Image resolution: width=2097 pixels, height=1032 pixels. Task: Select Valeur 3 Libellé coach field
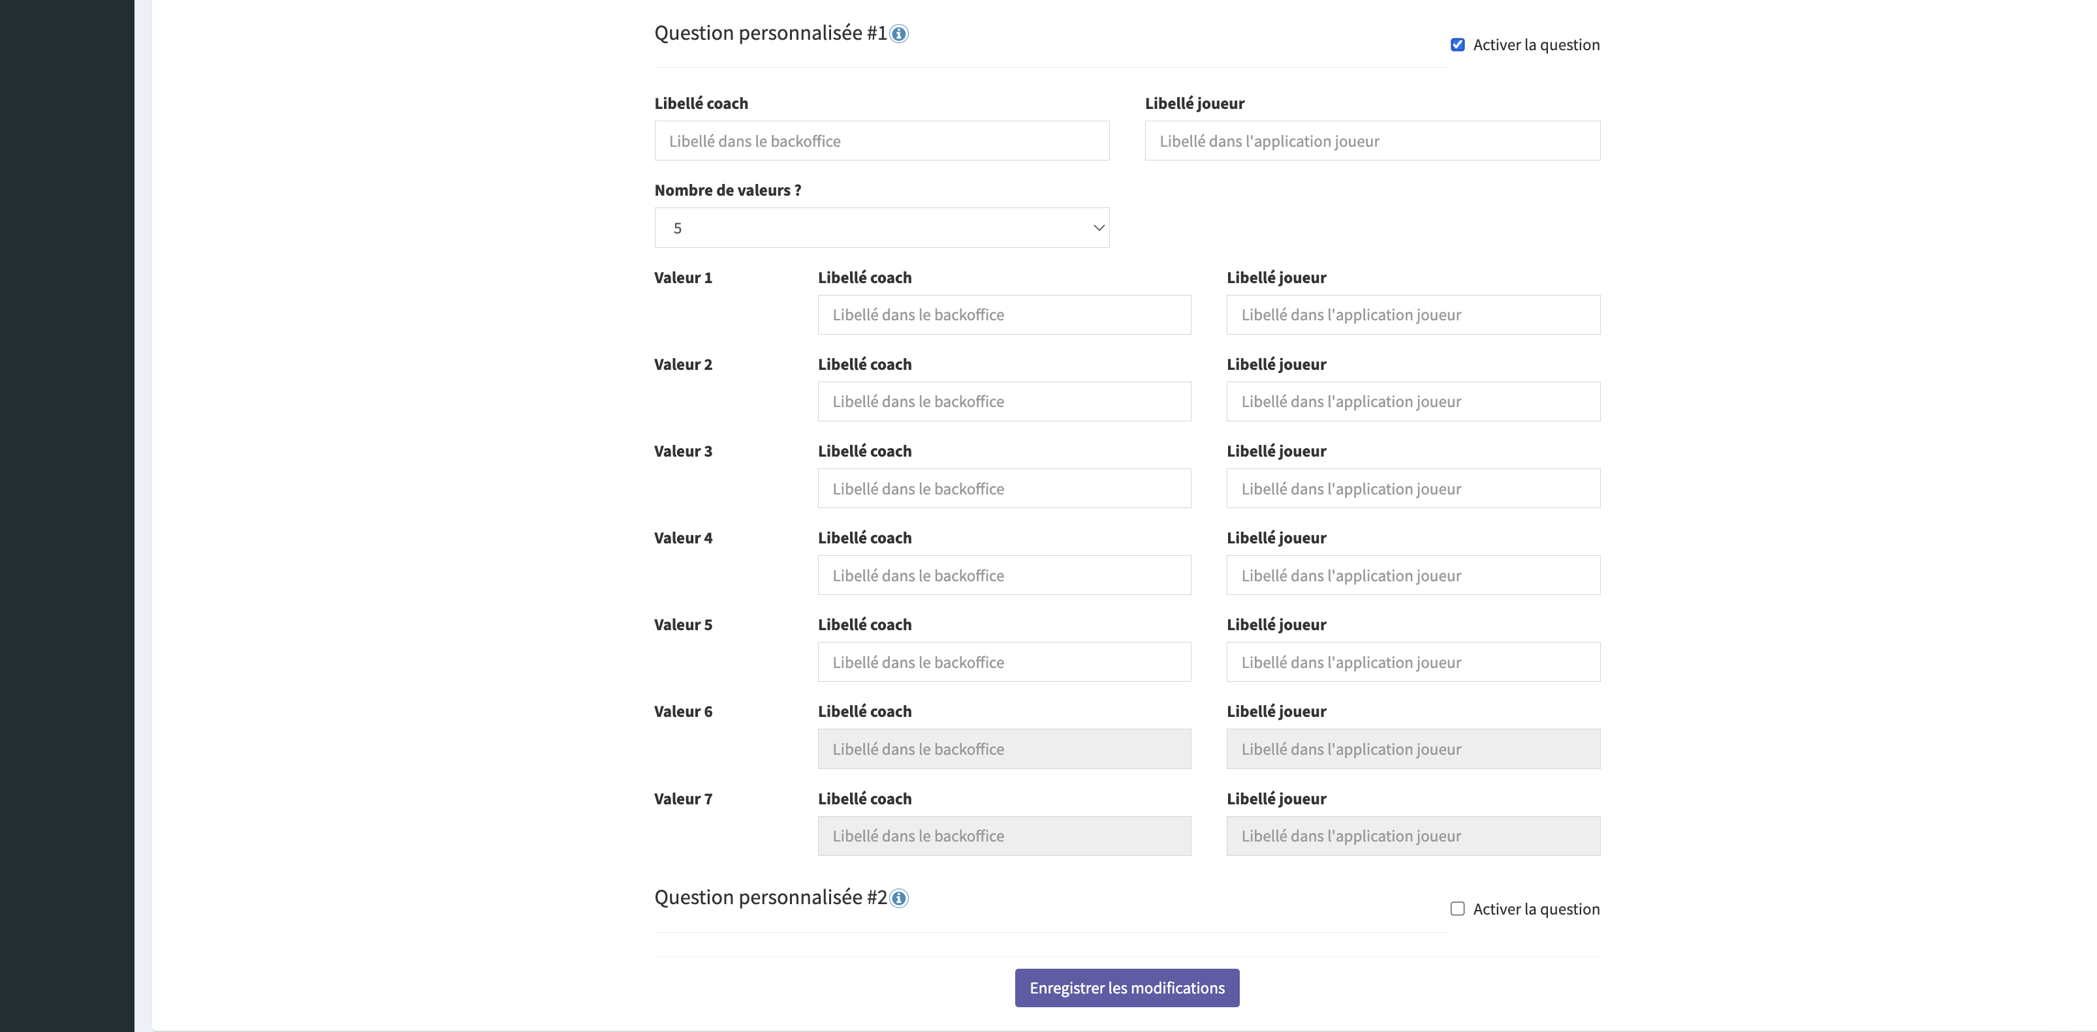pos(1005,489)
